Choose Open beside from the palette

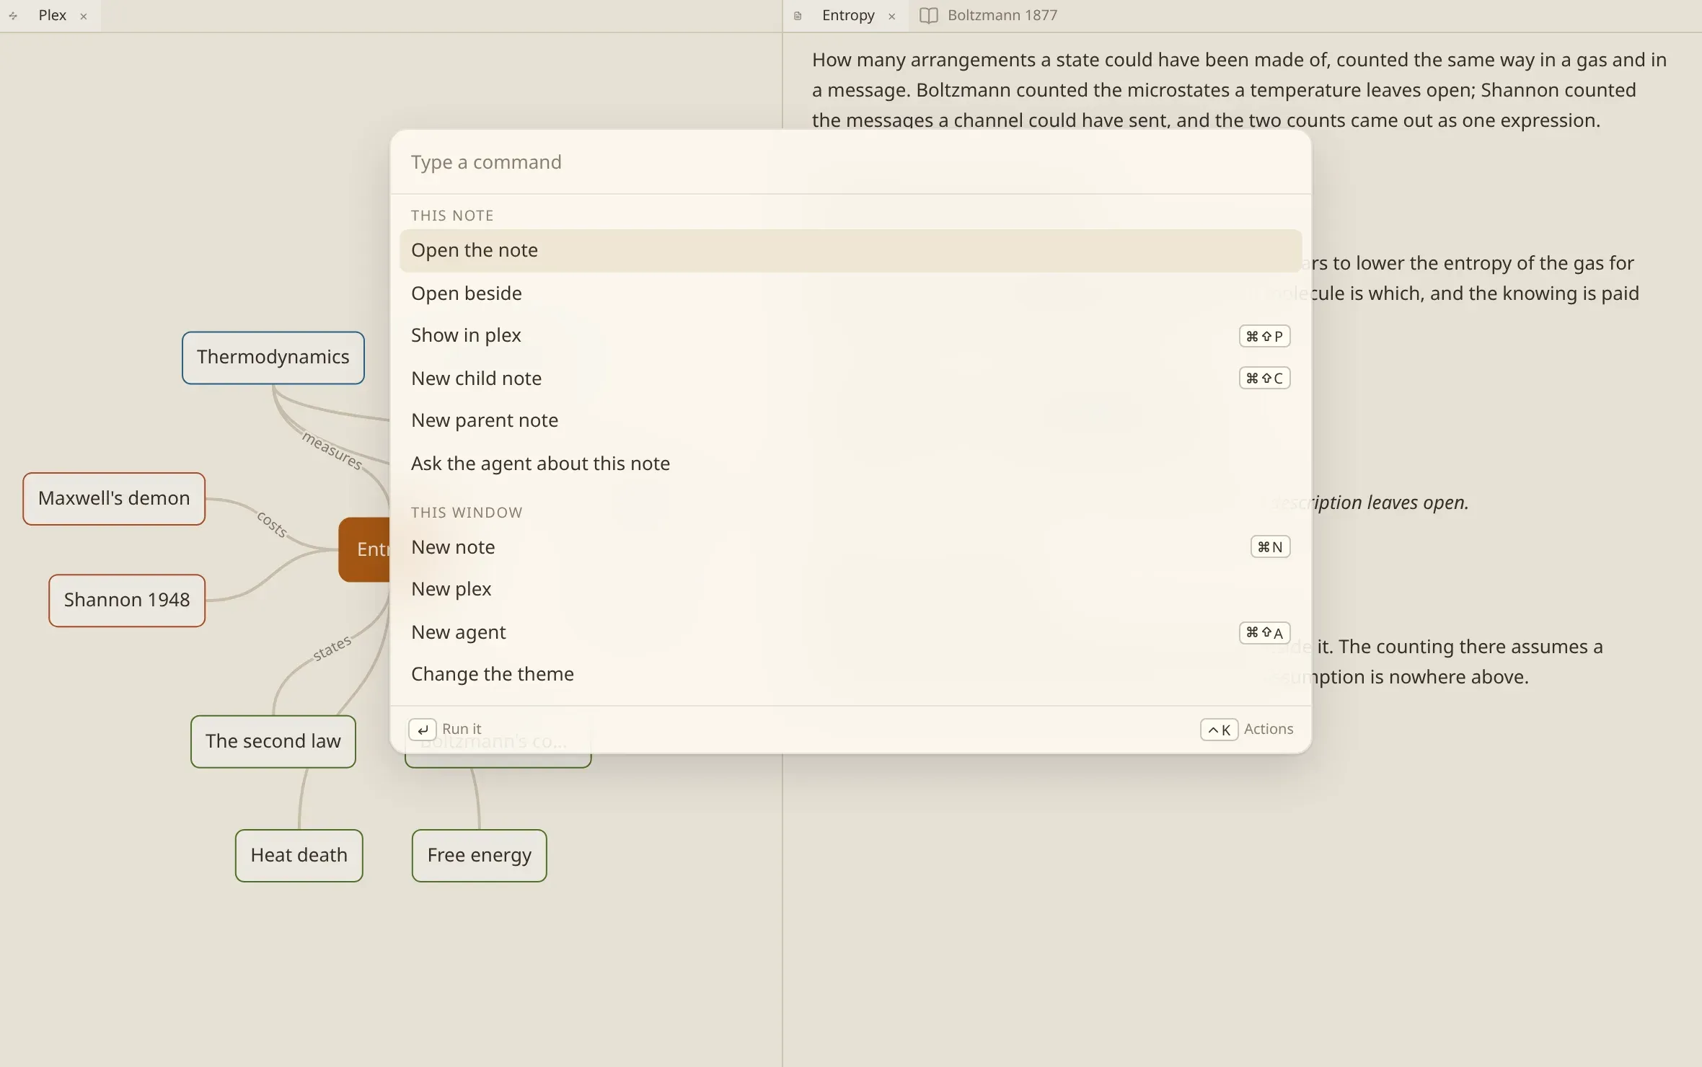[850, 293]
